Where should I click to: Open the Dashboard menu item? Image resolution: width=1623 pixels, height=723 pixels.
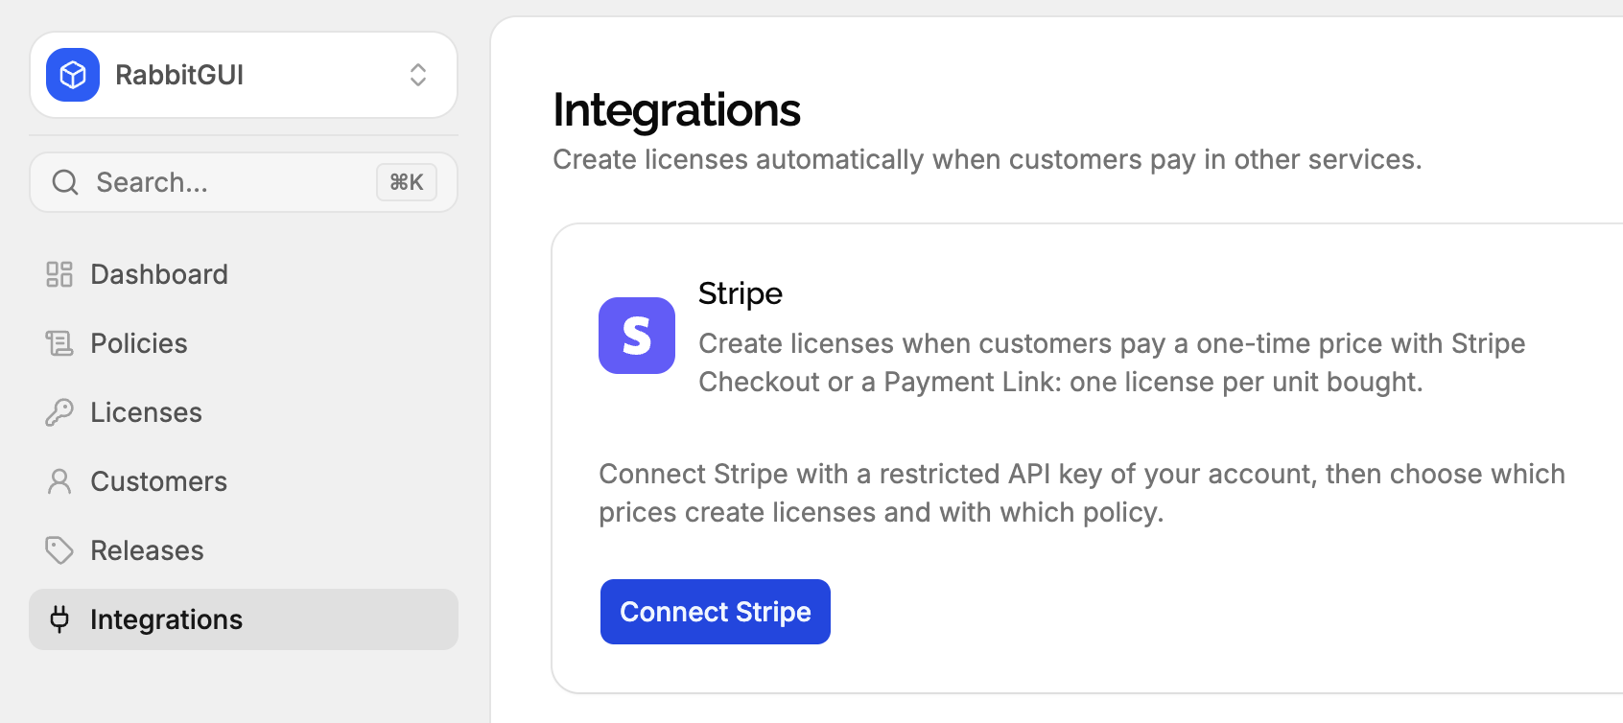(244, 274)
